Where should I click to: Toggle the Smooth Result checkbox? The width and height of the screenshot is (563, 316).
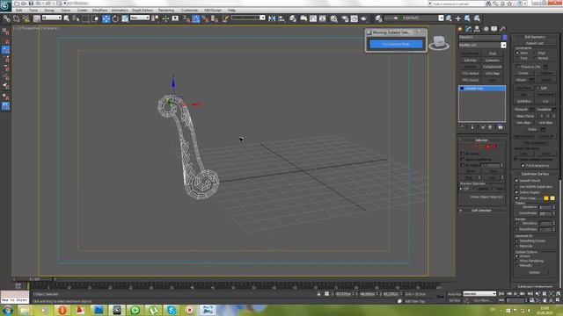pos(517,181)
